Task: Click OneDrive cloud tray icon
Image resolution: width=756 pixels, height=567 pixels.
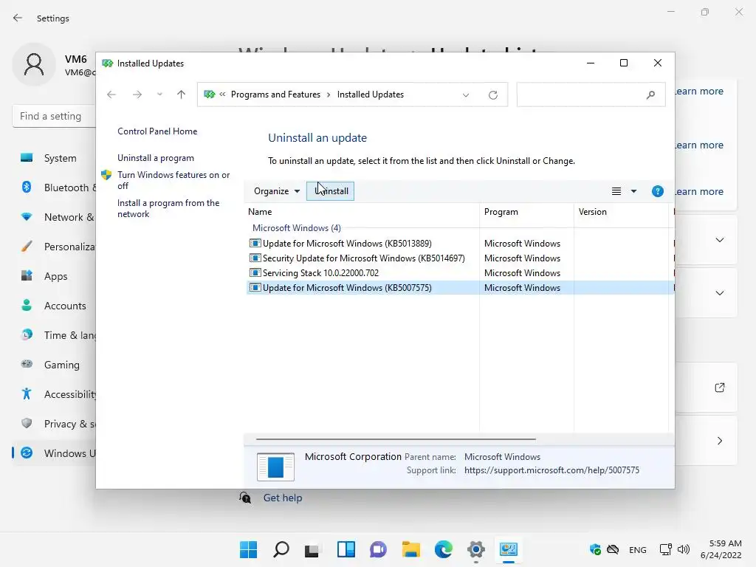Action: pos(612,549)
